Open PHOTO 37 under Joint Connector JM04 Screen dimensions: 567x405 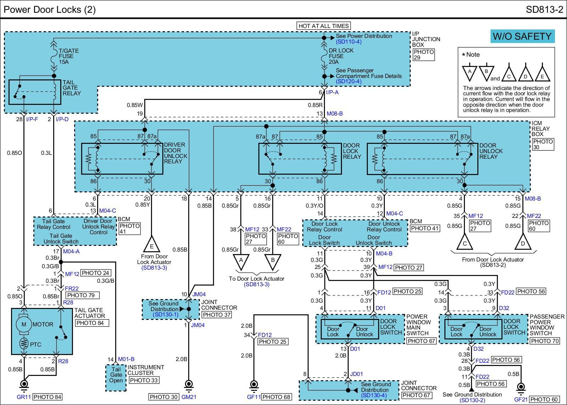[216, 315]
